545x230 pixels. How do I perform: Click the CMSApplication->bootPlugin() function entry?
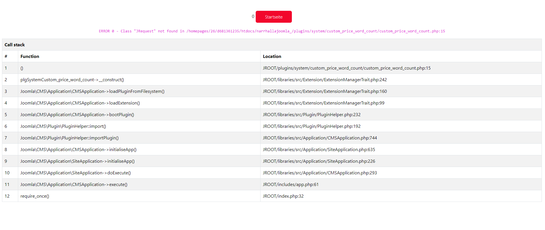tap(77, 115)
